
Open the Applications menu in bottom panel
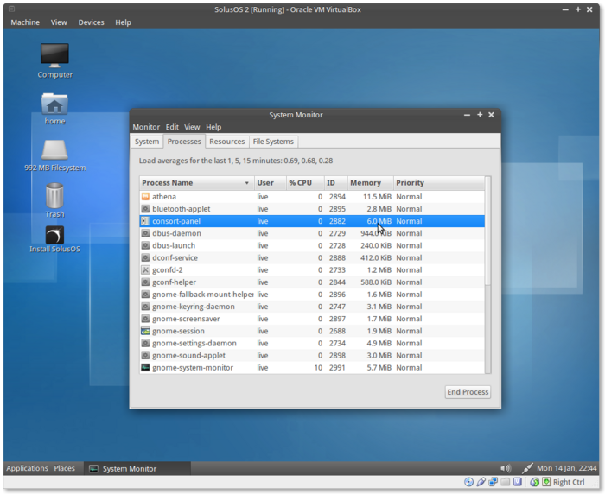(27, 468)
